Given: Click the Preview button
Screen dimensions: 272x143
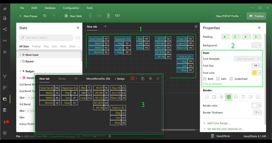Looking at the screenshot, I should 256,16.
